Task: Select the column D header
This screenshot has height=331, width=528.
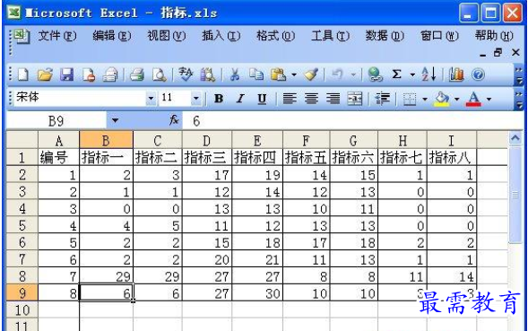Action: 207,140
